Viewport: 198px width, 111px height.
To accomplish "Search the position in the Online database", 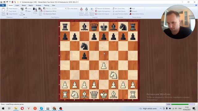I will click(x=35, y=10).
